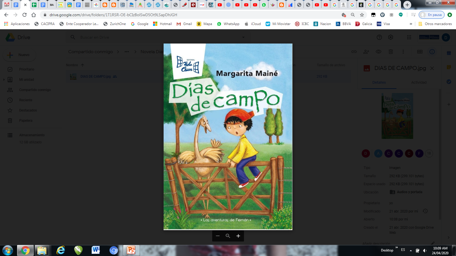Open the WhatsApp bookmark
Viewport: 456px width, 256px height.
(x=228, y=24)
